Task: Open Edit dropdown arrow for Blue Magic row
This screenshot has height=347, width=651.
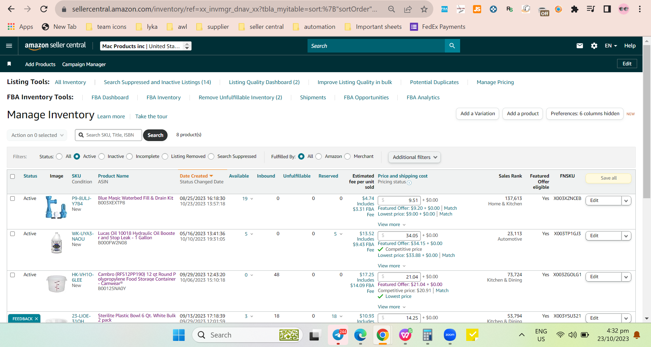Action: click(626, 201)
